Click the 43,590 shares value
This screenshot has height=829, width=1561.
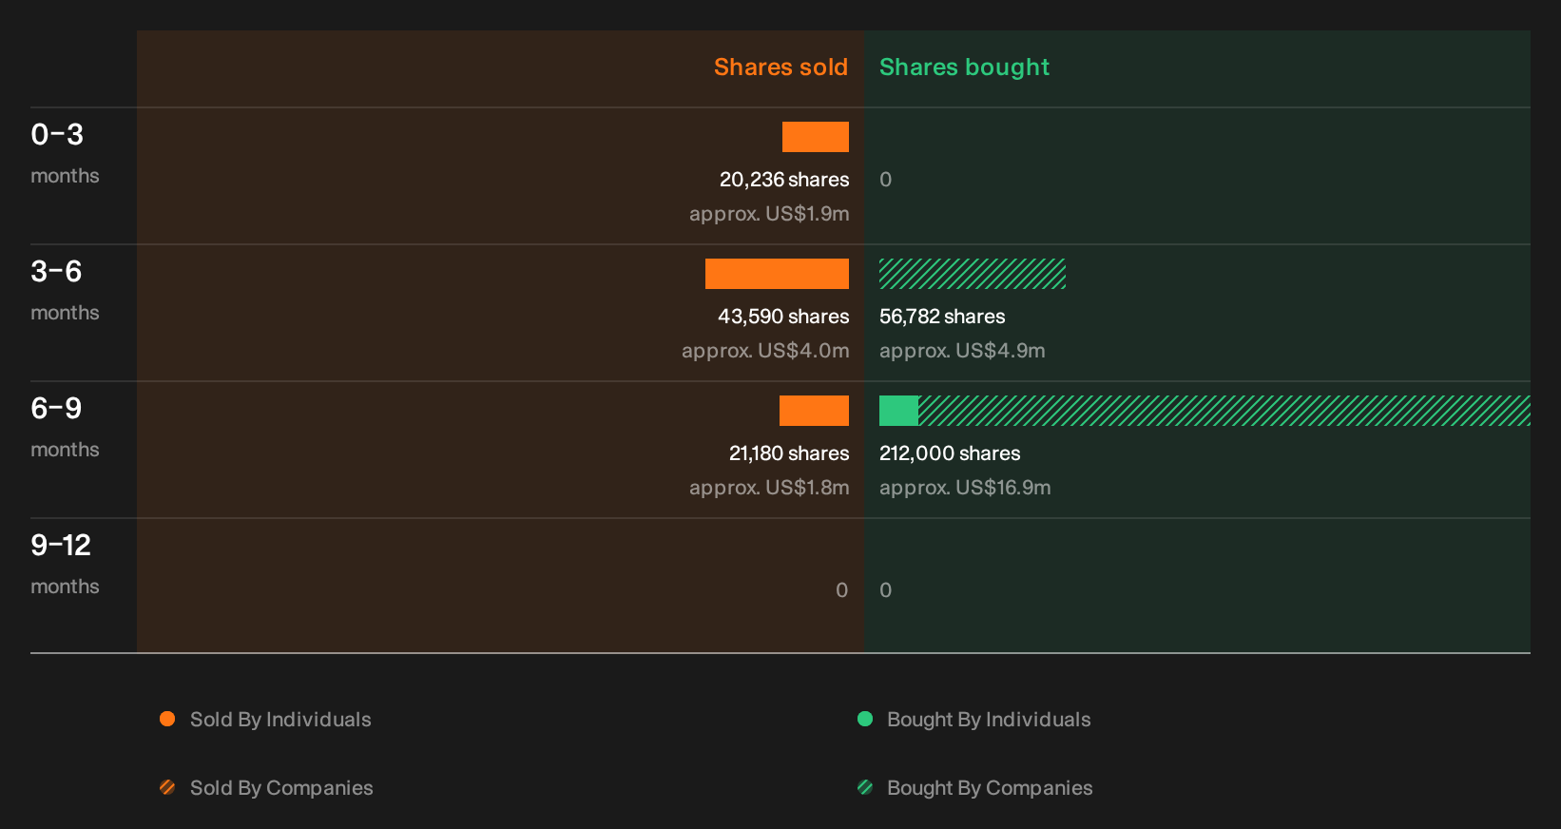[783, 317]
